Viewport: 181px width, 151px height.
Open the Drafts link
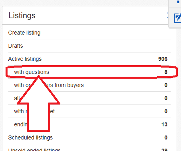15,46
